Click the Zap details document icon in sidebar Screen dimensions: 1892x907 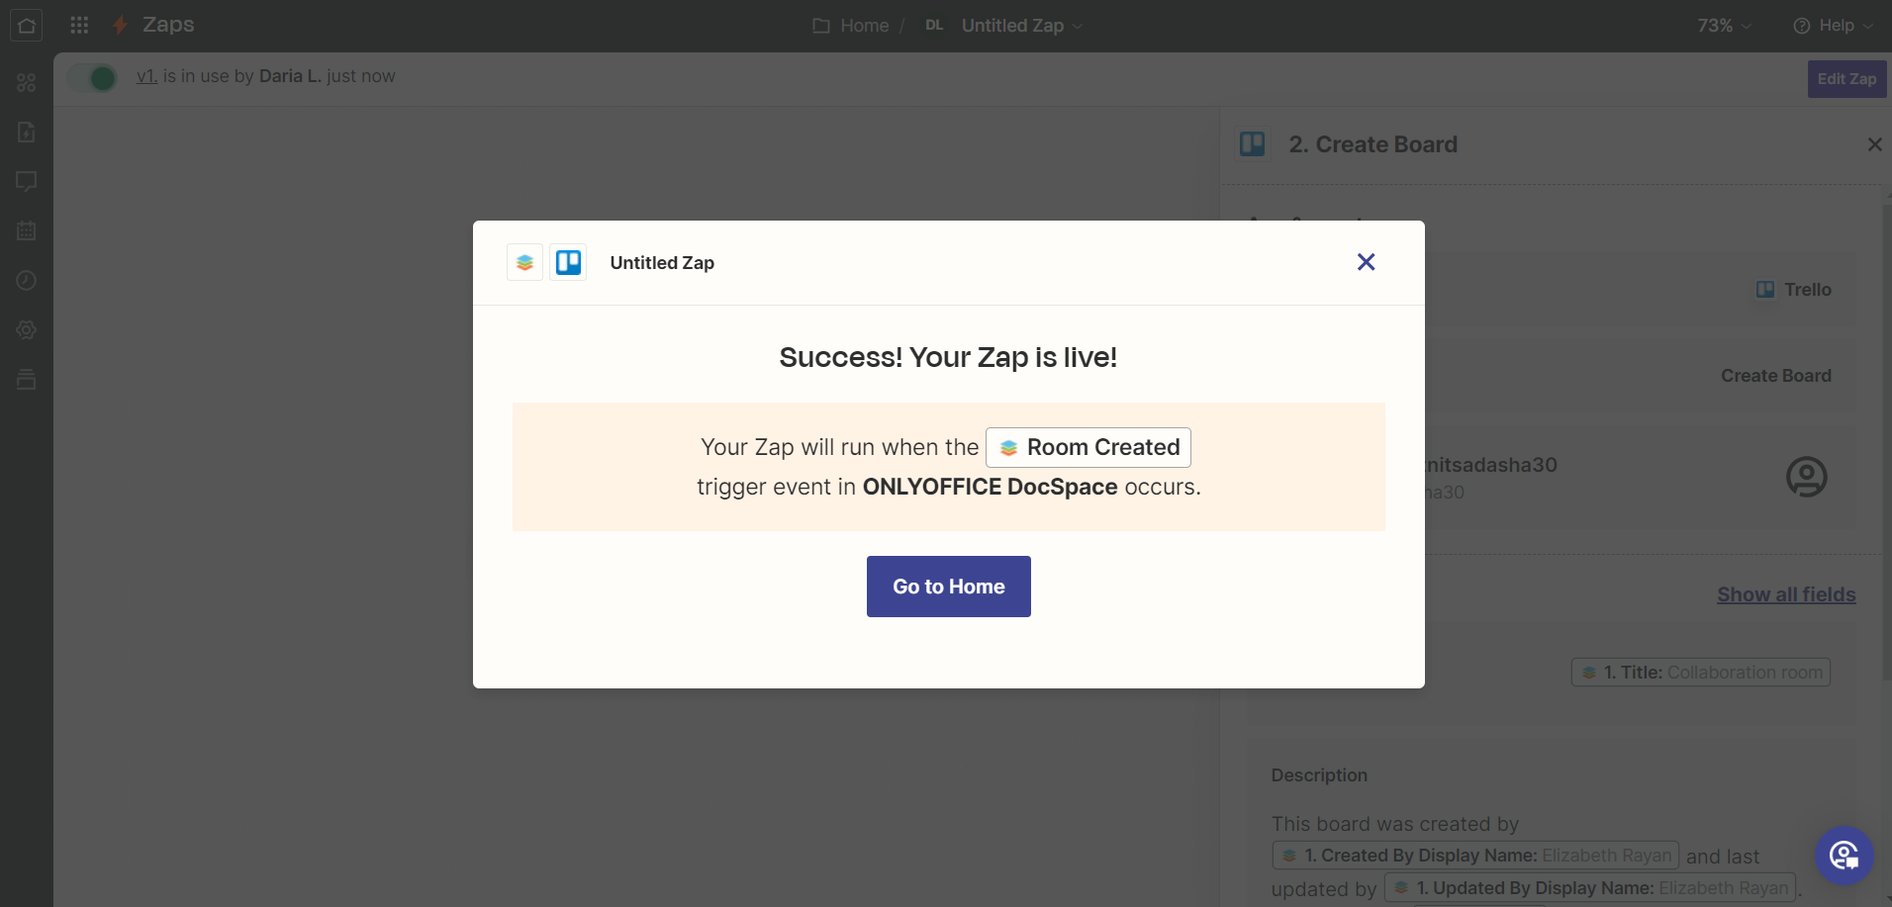click(27, 132)
